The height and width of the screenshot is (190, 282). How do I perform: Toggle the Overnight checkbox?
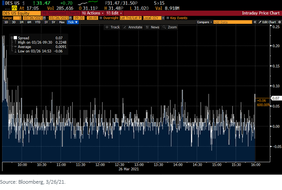tap(101, 18)
